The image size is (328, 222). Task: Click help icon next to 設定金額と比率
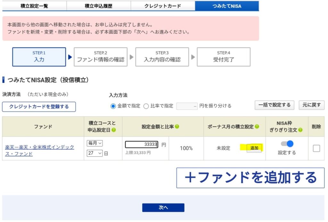[177, 127]
